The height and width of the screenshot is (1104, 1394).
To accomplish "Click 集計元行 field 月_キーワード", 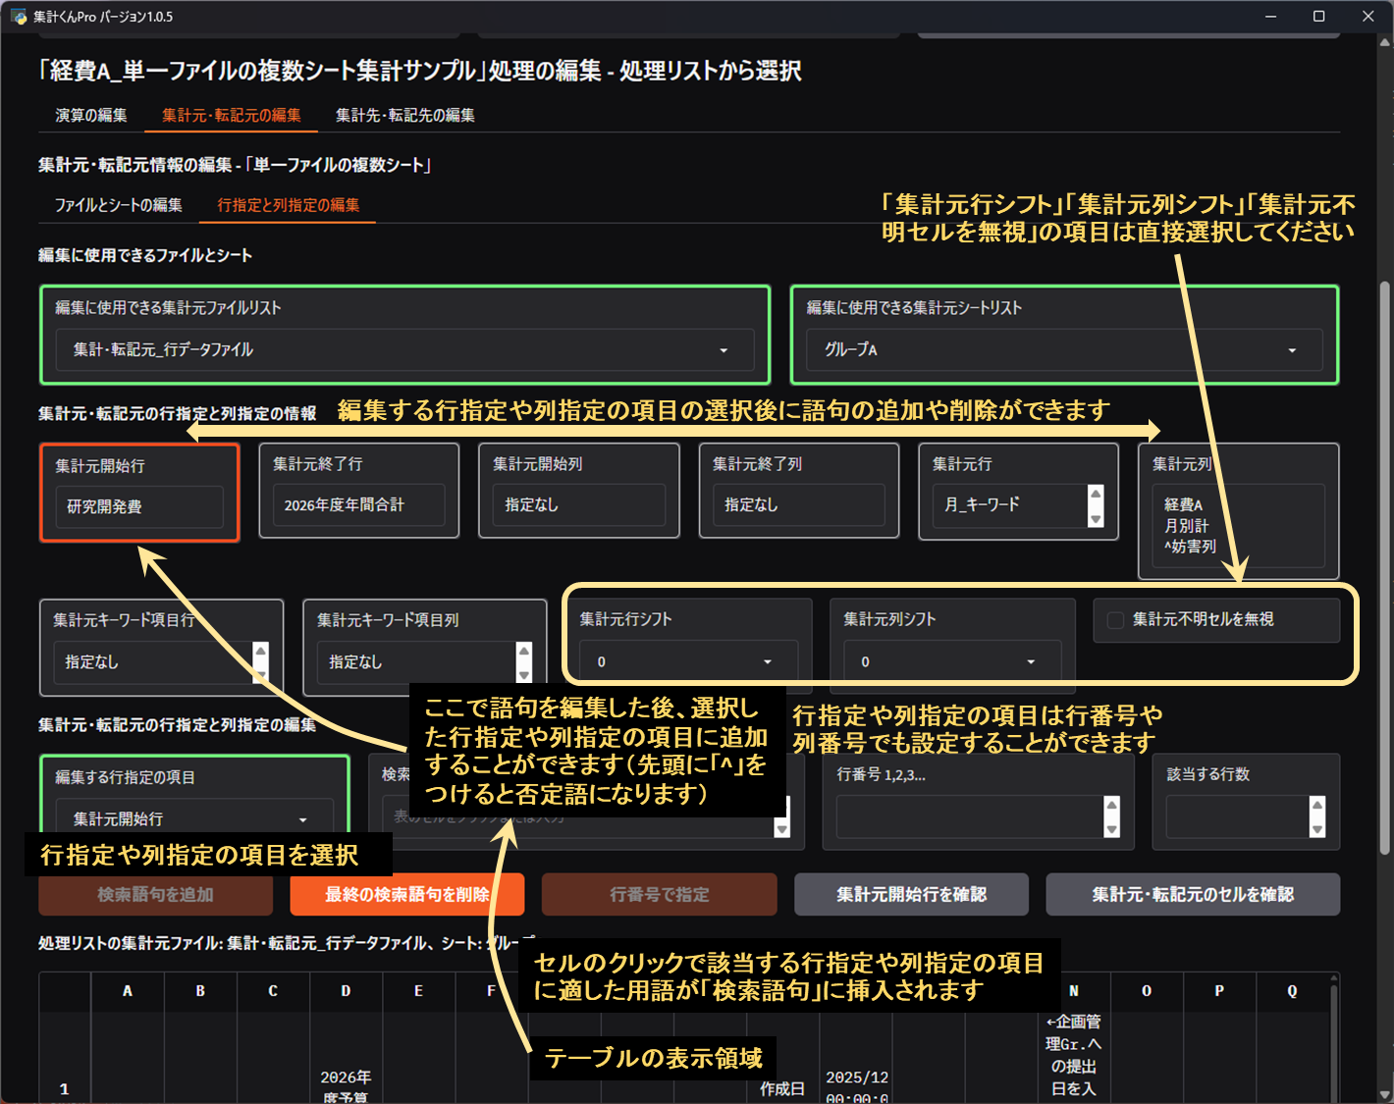I will click(1011, 504).
